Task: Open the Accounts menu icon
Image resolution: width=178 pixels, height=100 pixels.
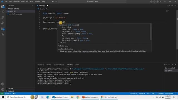Action: point(3,84)
